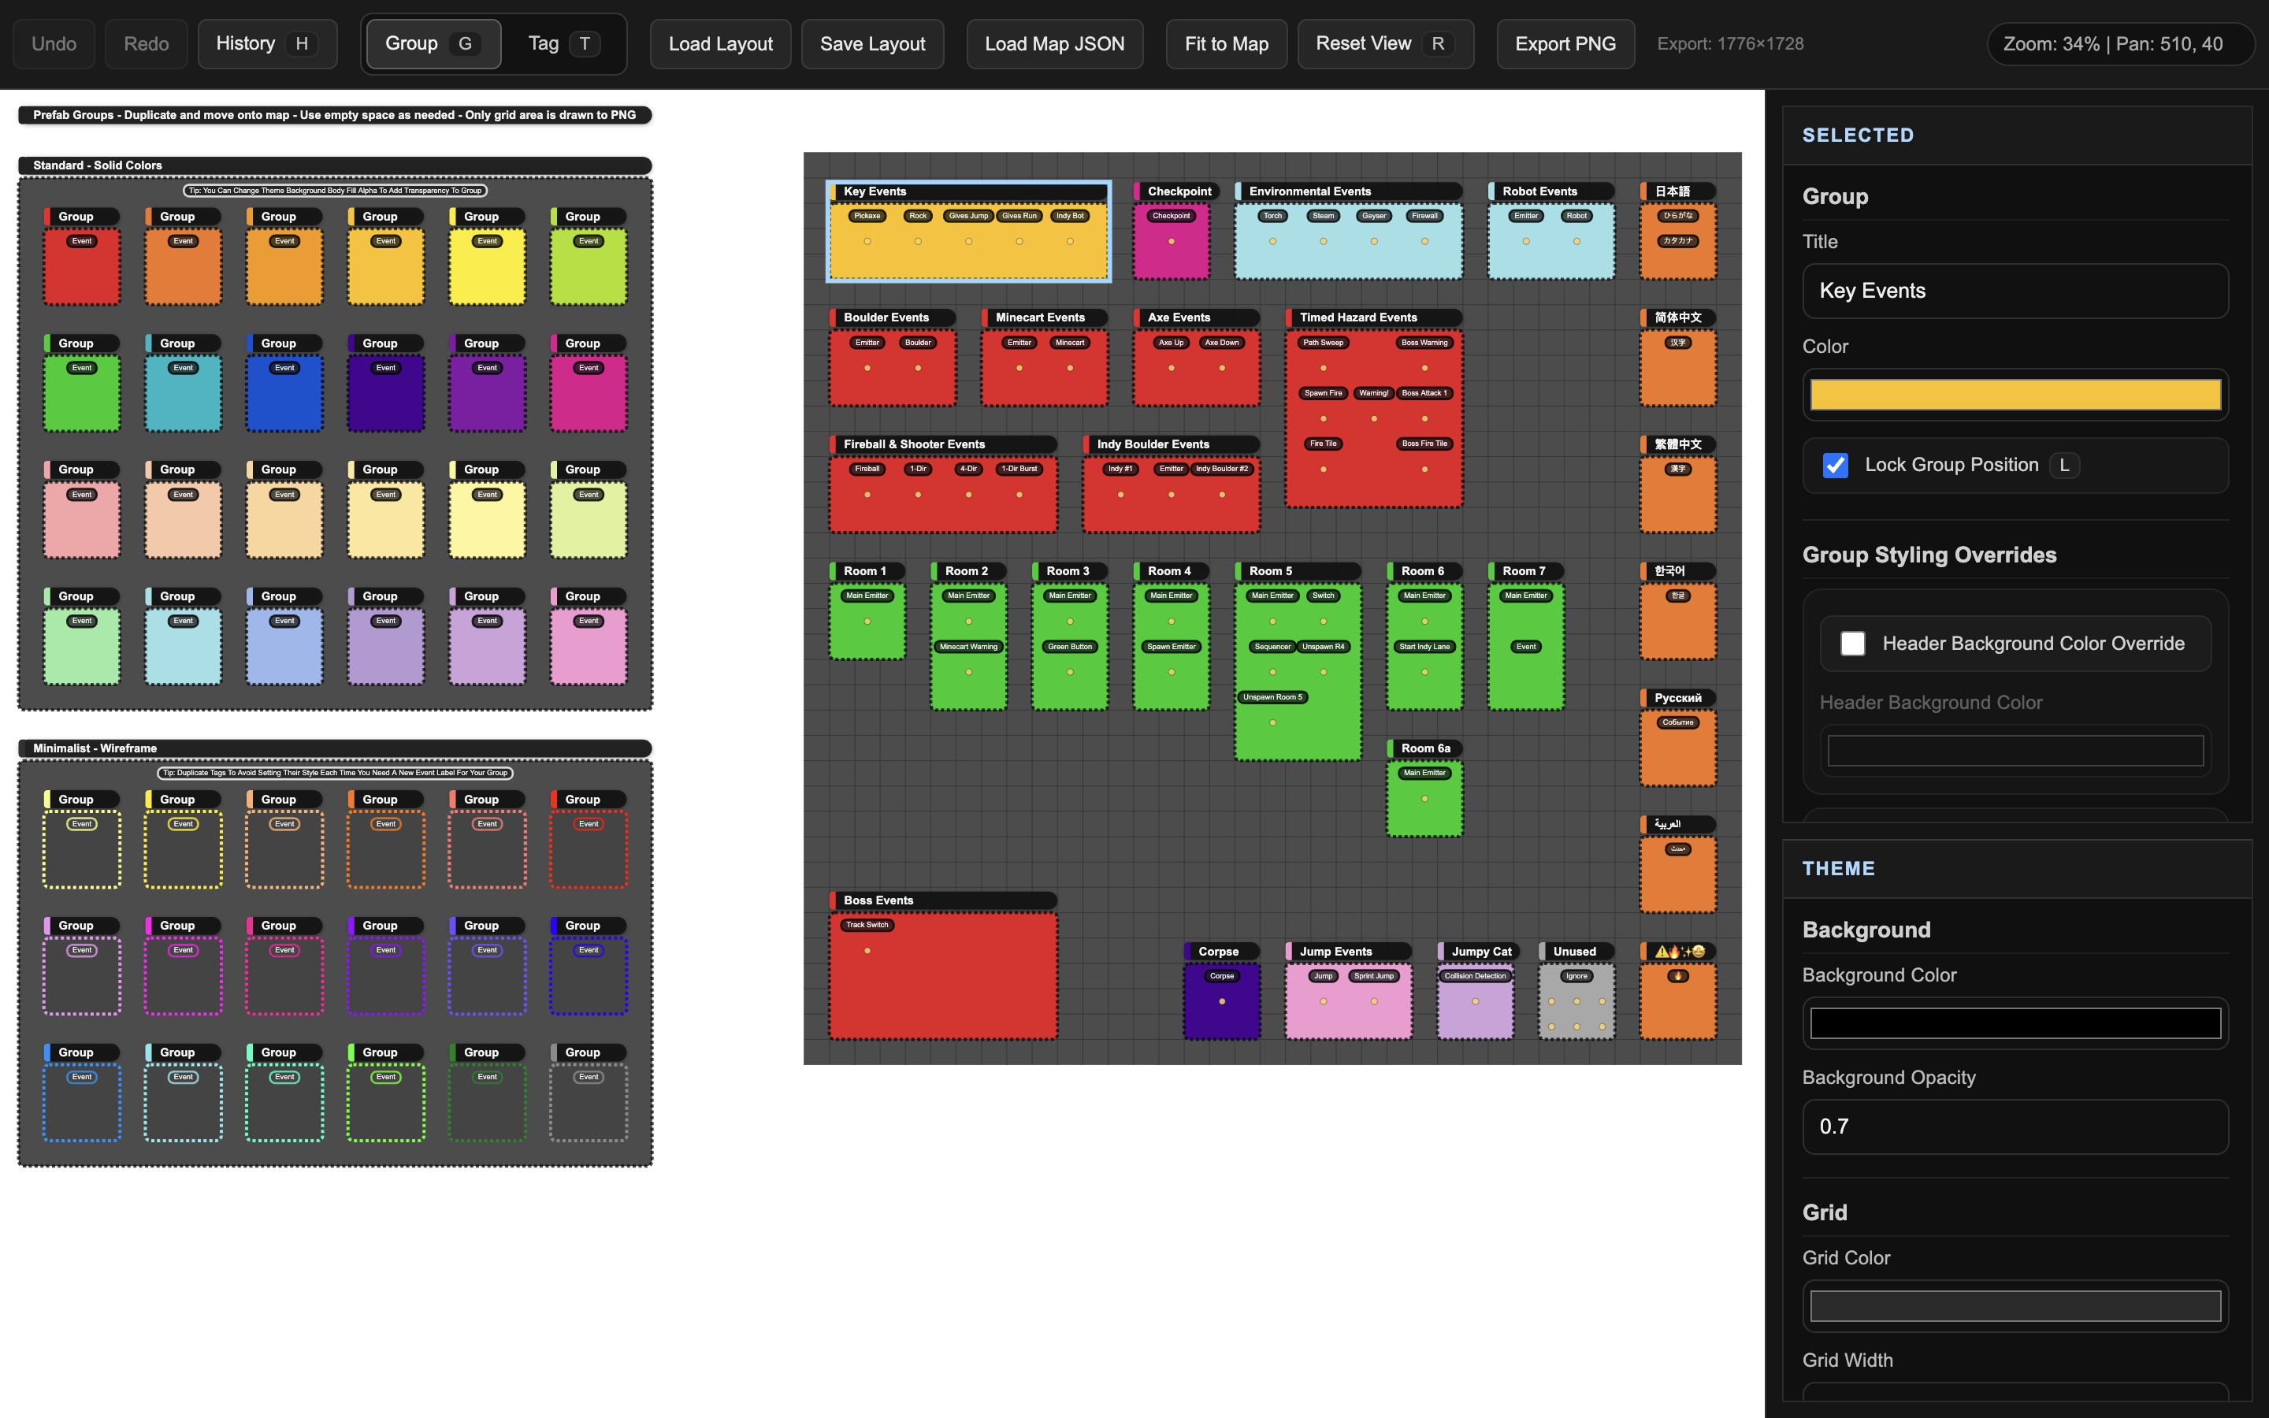The image size is (2269, 1418).
Task: Click the Load Layout button
Action: pyautogui.click(x=720, y=44)
